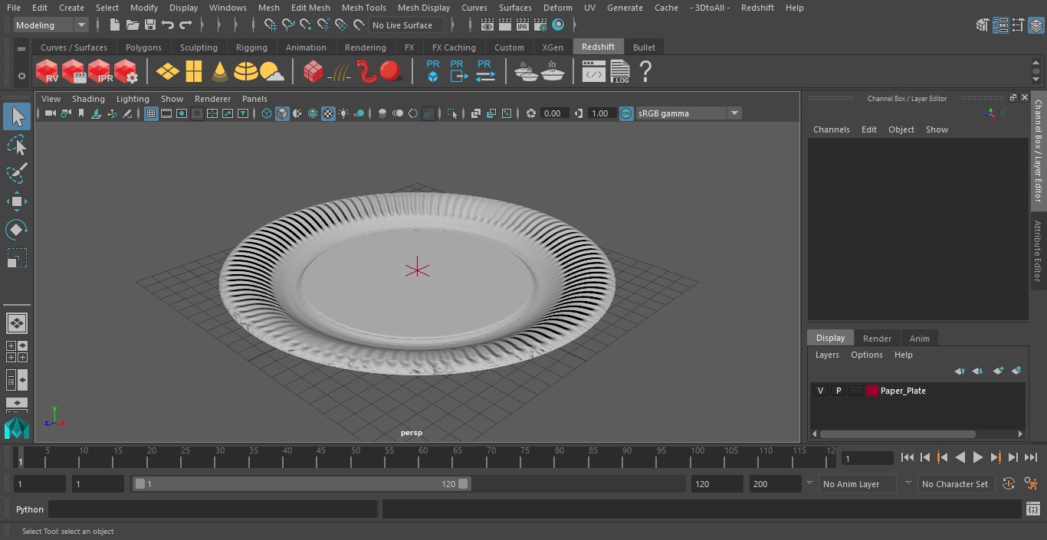
Task: Open the layer editor Options menu
Action: pyautogui.click(x=867, y=355)
